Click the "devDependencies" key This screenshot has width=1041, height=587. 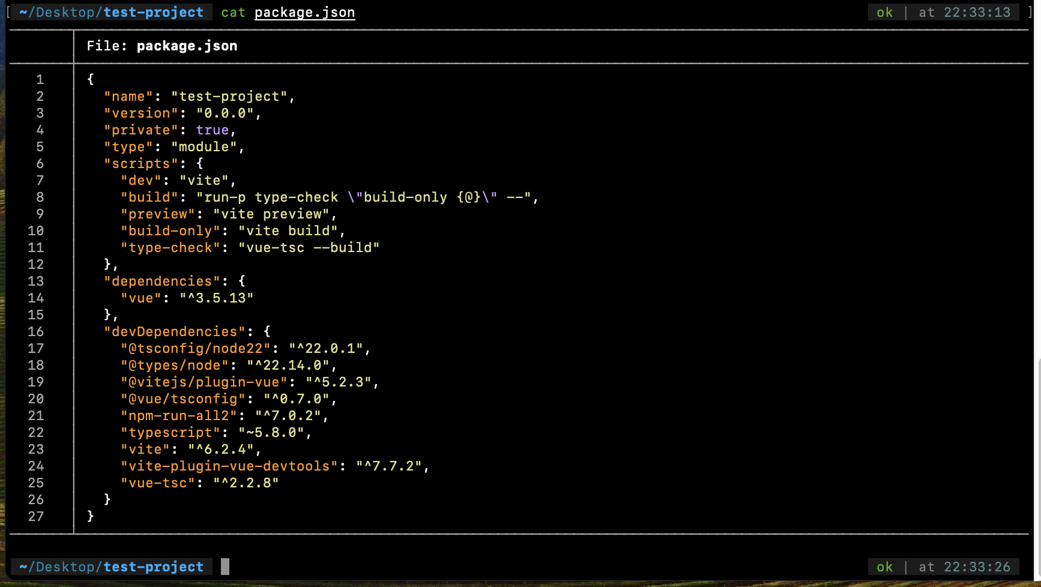(175, 332)
